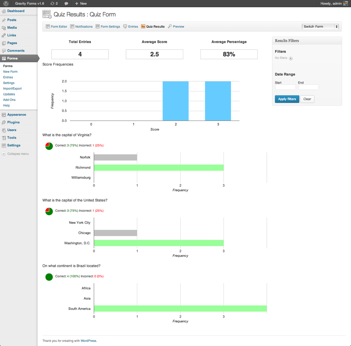Open Updates link in Forms submenu
The width and height of the screenshot is (351, 346).
point(9,94)
